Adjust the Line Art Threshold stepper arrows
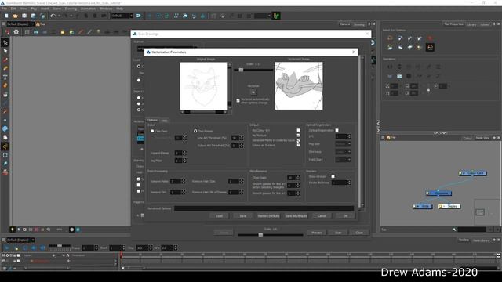Screen dimensions: 502x282 click(242, 138)
